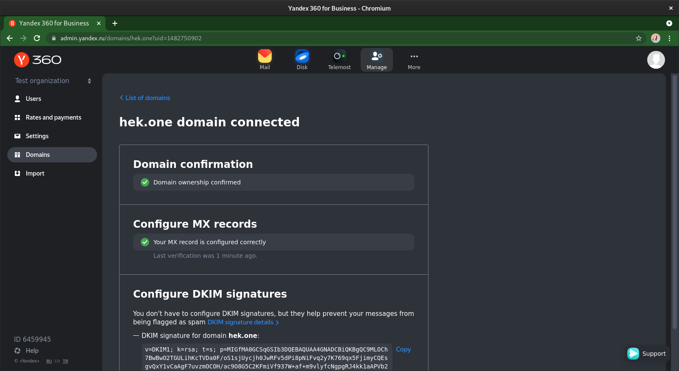Open Users in the sidebar
Viewport: 679px width, 371px height.
(x=52, y=99)
